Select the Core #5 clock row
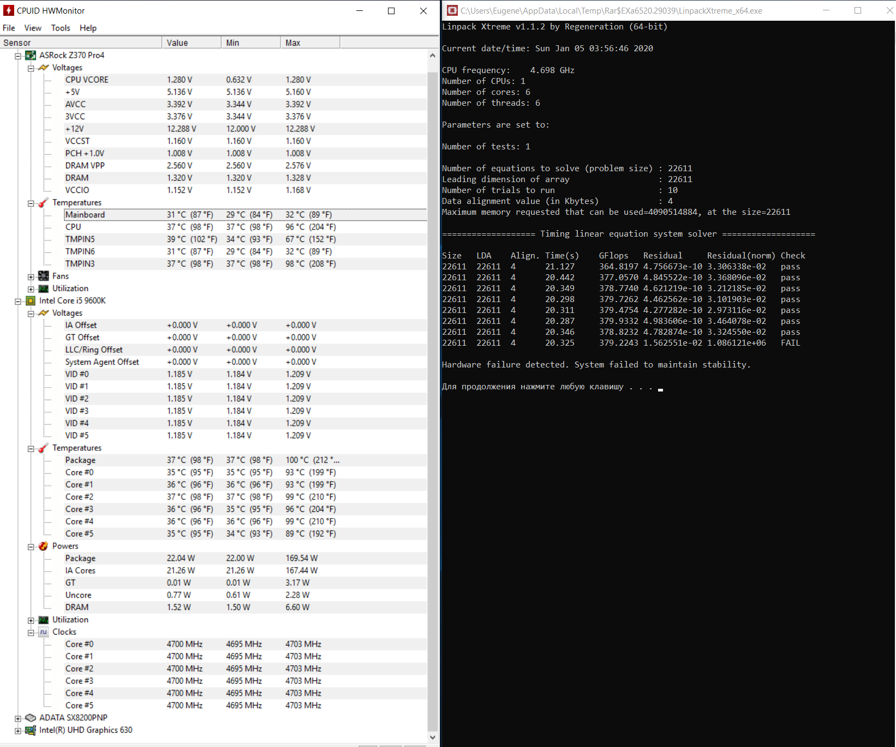 (246, 706)
